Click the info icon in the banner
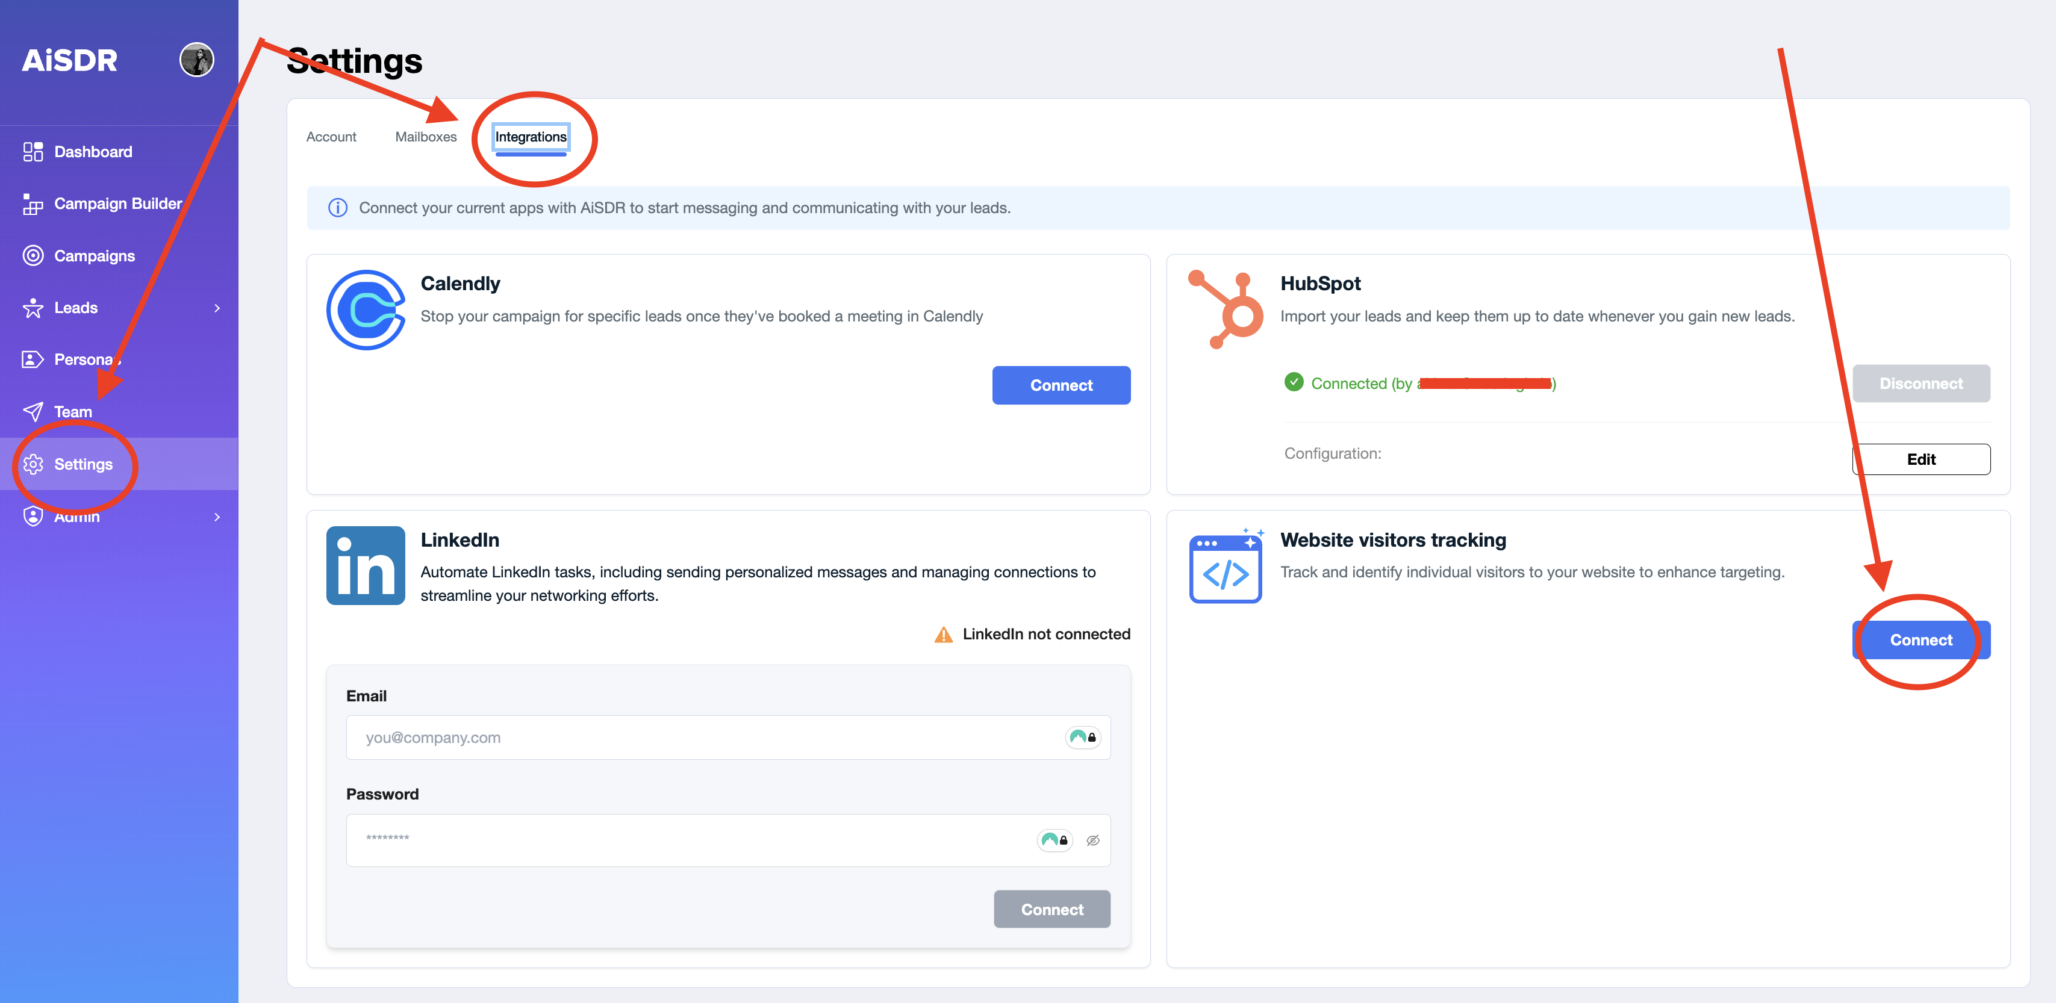Image resolution: width=2056 pixels, height=1003 pixels. click(338, 208)
